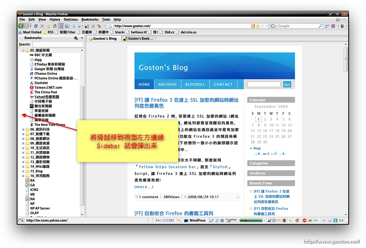The width and height of the screenshot is (366, 248).
Task: Open the File menu
Action: [22, 19]
